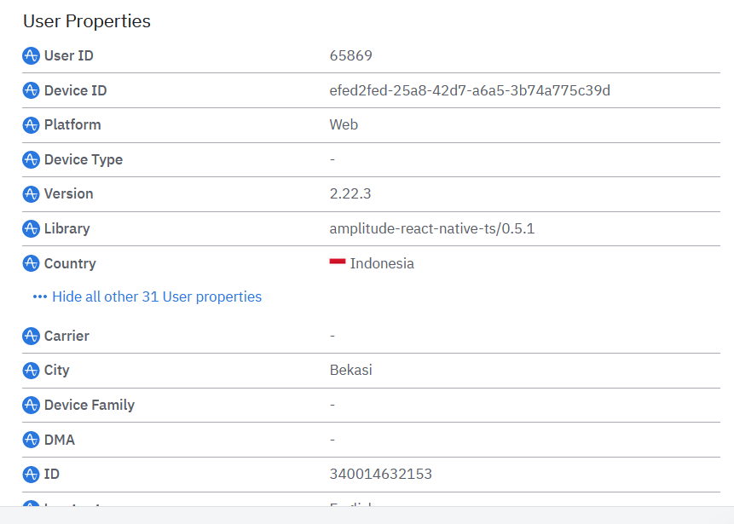Click the ID value 340014632153
Viewport: 734px width, 524px height.
(380, 474)
